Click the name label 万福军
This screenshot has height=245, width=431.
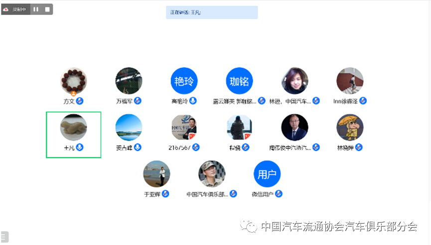124,102
